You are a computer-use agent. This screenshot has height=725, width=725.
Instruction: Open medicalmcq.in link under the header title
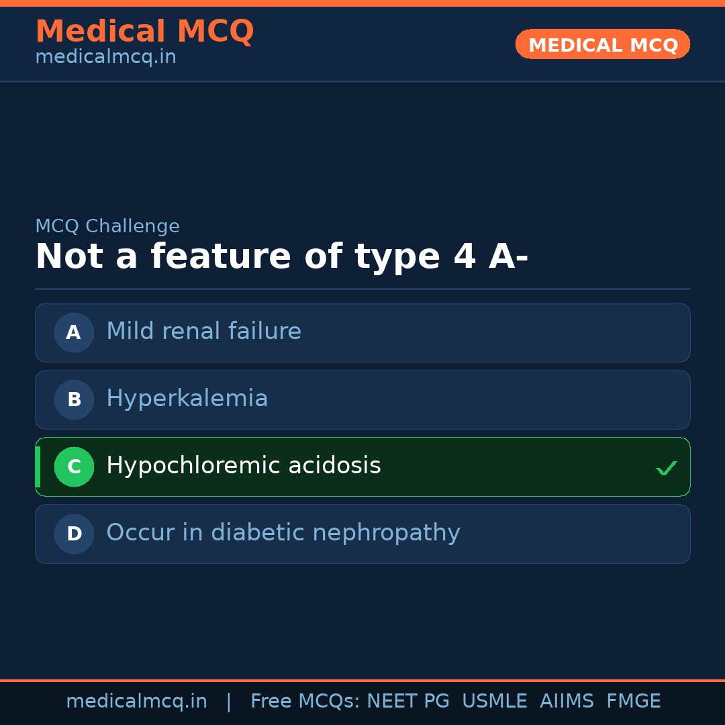click(105, 58)
